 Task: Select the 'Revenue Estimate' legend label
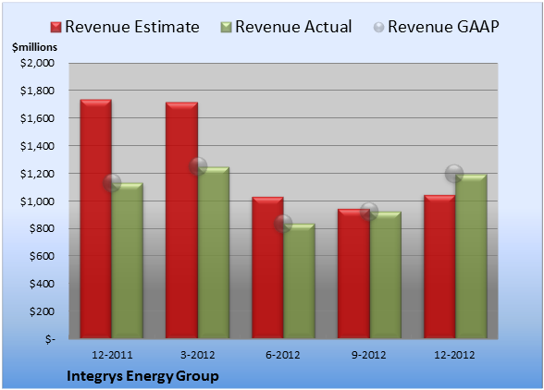coord(132,27)
